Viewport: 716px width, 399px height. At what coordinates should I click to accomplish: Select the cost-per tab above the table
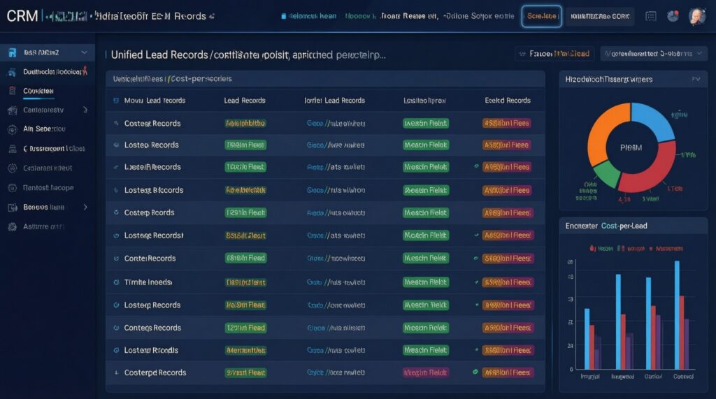coord(172,80)
